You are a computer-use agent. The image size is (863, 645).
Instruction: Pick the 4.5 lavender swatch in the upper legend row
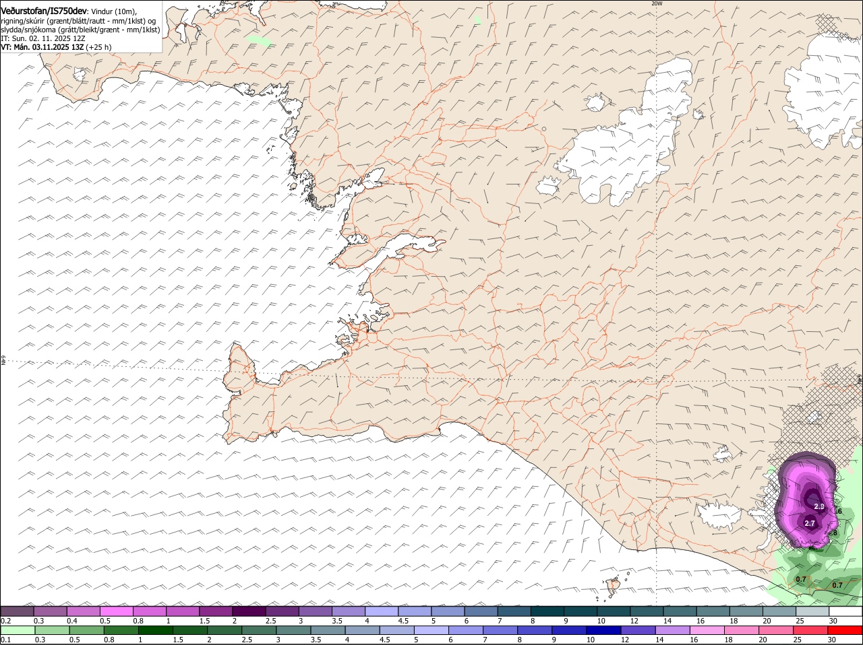coord(413,611)
